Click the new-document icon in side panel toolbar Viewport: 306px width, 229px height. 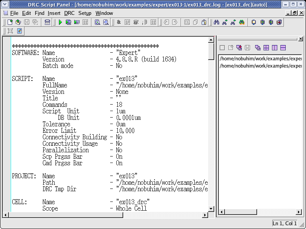231,48
